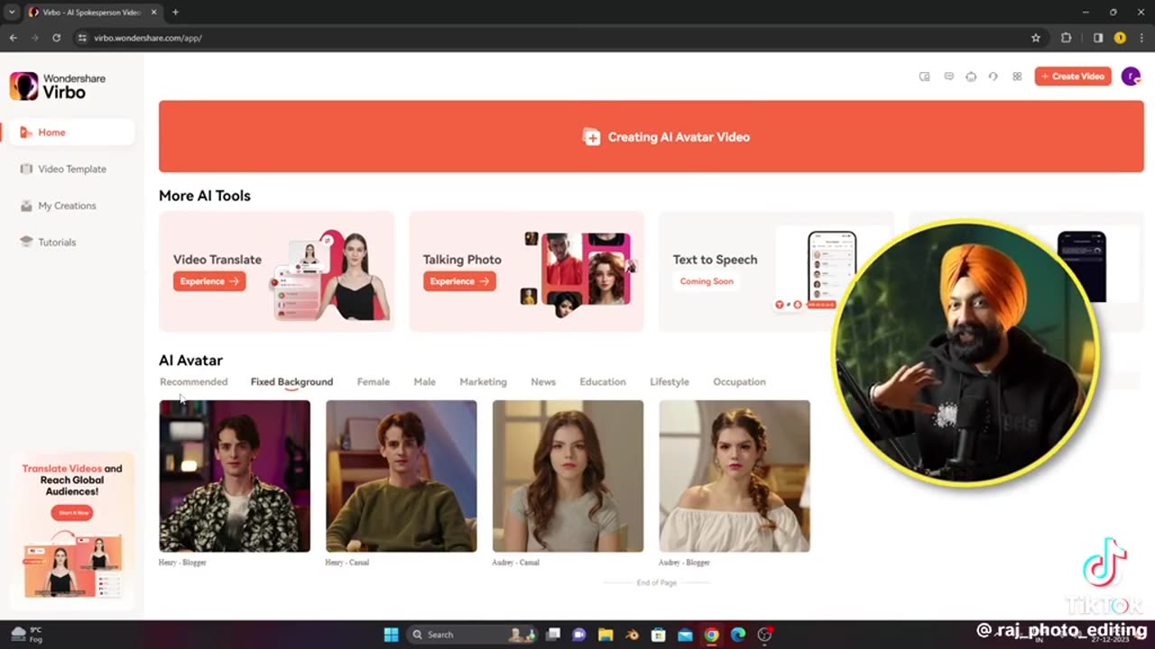
Task: Select the Occupation avatar tab
Action: [x=739, y=381]
